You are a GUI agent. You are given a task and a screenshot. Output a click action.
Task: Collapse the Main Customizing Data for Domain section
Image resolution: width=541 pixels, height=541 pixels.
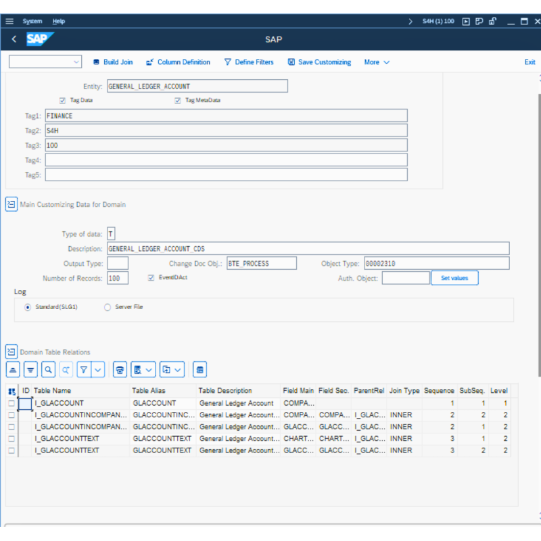click(11, 204)
